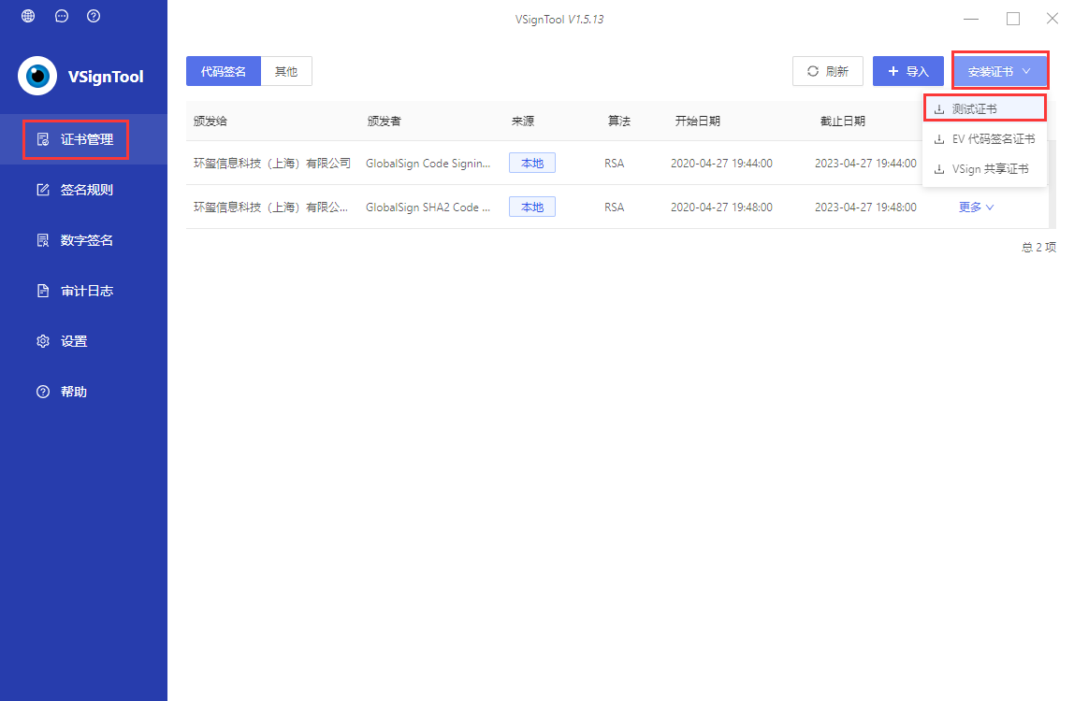Viewport: 1074px width, 701px height.
Task: Click the globe language icon
Action: pos(28,16)
